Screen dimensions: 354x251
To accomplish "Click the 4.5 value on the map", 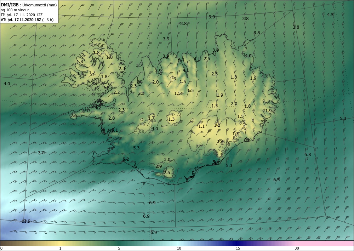I will (x=330, y=15).
